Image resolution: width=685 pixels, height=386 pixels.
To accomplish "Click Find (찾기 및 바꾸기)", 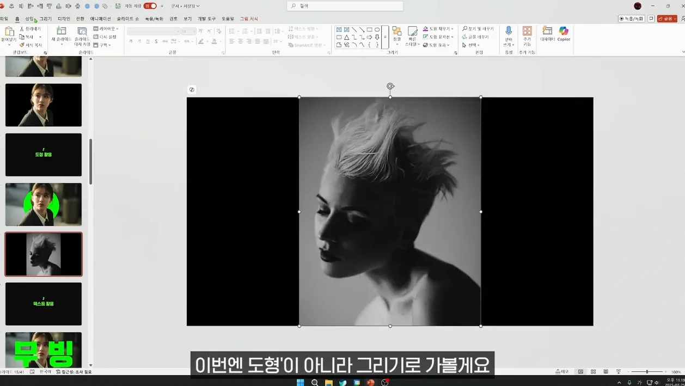I will point(478,29).
